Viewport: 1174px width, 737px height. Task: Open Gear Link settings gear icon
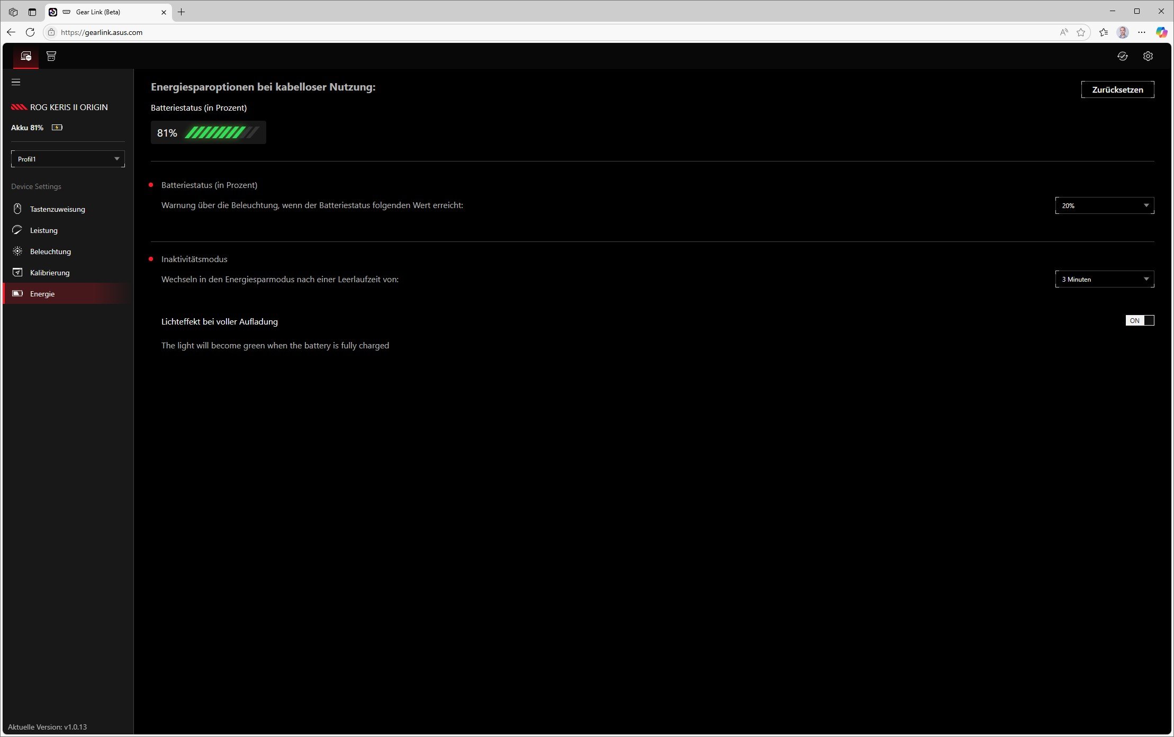pyautogui.click(x=1148, y=56)
